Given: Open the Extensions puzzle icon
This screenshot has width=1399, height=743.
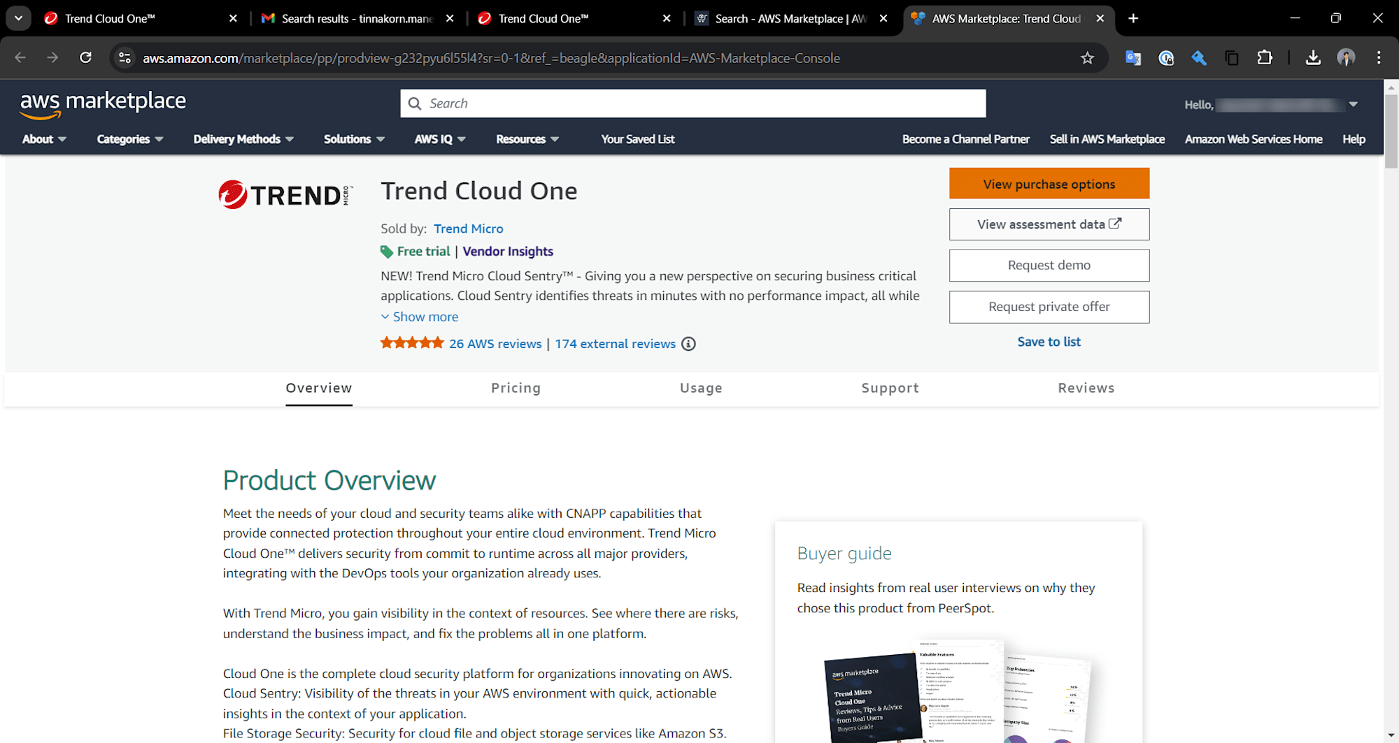Looking at the screenshot, I should tap(1265, 58).
